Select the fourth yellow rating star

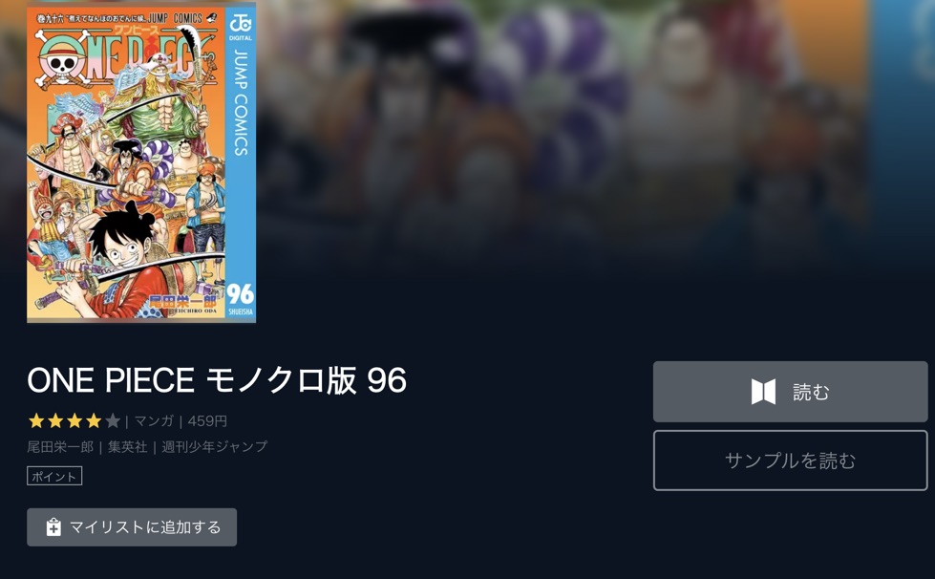point(94,421)
